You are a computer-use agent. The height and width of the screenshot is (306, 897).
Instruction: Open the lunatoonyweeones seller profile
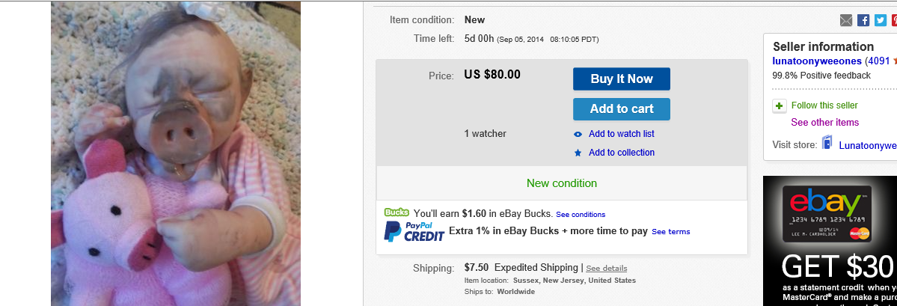(817, 61)
